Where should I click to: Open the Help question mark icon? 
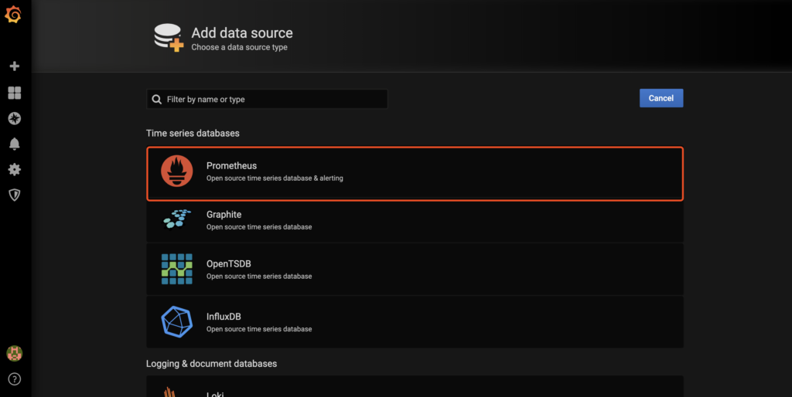click(15, 379)
